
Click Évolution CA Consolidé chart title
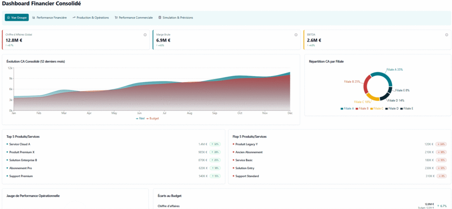36,61
